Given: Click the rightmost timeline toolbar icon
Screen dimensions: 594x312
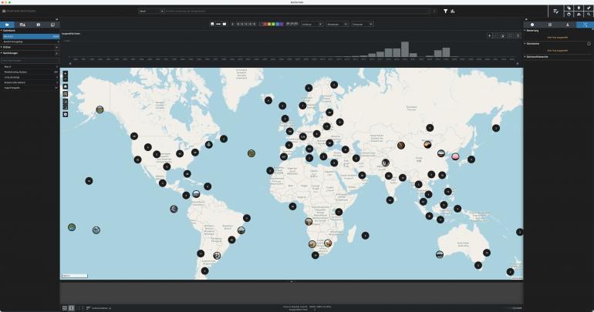Looking at the screenshot, I should click(518, 35).
